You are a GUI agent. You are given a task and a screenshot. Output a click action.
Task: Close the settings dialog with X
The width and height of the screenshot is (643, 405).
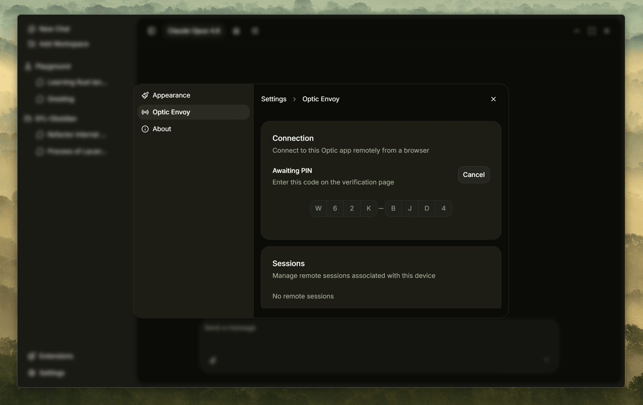[x=493, y=99]
